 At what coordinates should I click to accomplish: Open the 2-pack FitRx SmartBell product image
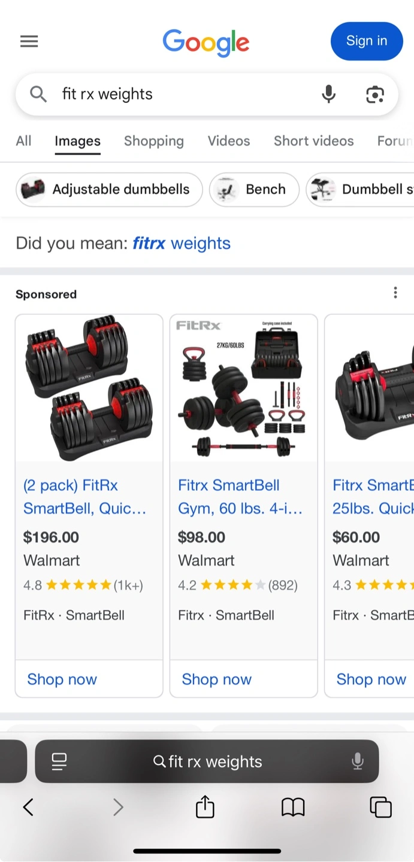(89, 388)
